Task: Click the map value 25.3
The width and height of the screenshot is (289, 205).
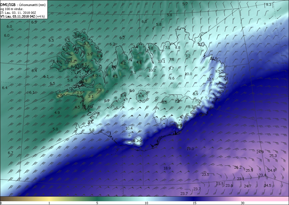Action: pos(273,156)
